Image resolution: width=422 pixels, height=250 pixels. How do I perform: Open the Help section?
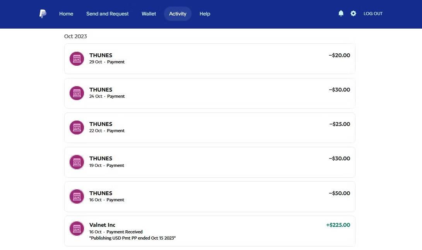(x=205, y=14)
